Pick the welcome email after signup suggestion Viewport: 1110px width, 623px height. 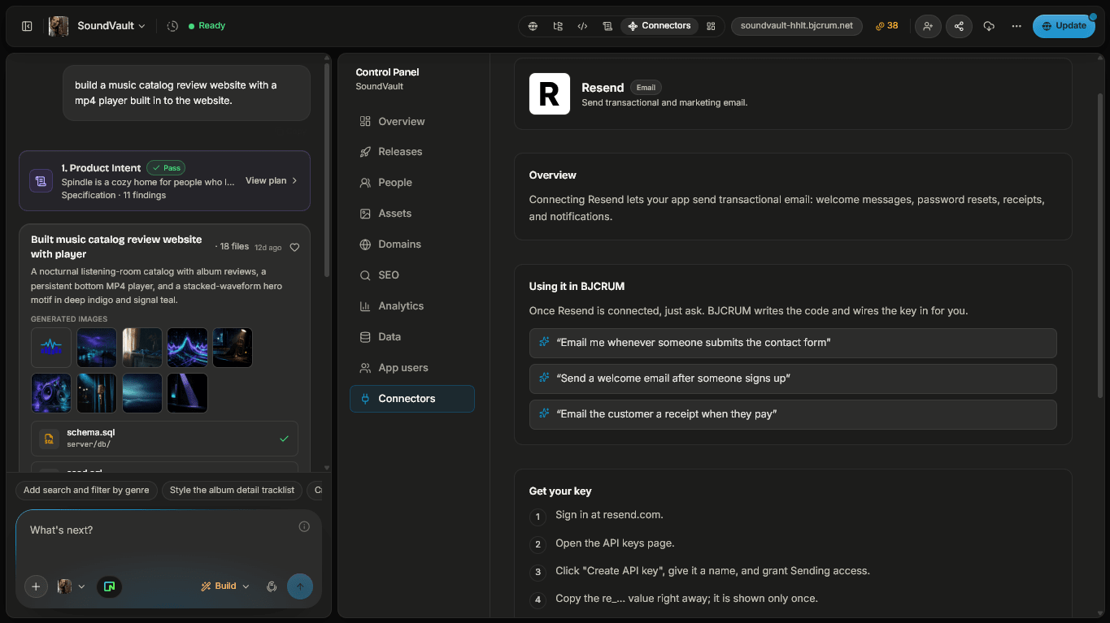(793, 379)
